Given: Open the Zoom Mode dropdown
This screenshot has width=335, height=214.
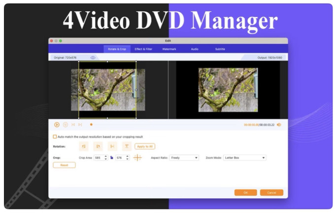Looking at the screenshot, I should pos(245,158).
